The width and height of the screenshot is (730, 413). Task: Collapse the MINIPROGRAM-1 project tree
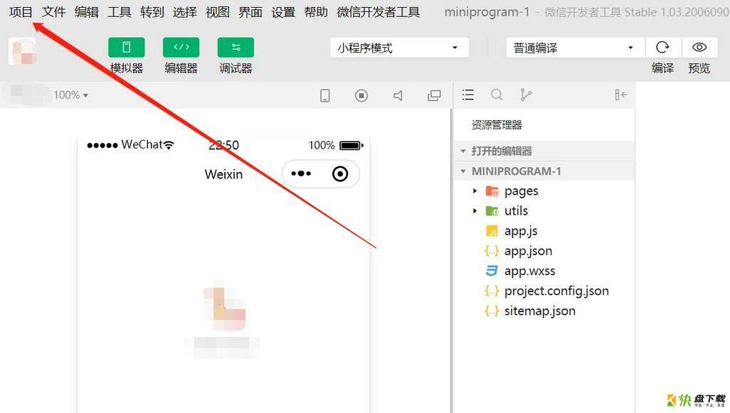pos(544,171)
